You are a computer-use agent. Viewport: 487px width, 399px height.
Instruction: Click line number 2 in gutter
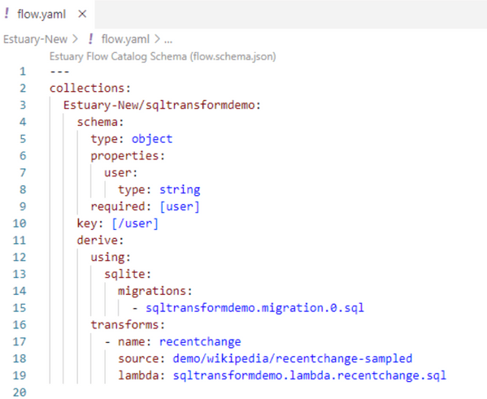pyautogui.click(x=23, y=89)
